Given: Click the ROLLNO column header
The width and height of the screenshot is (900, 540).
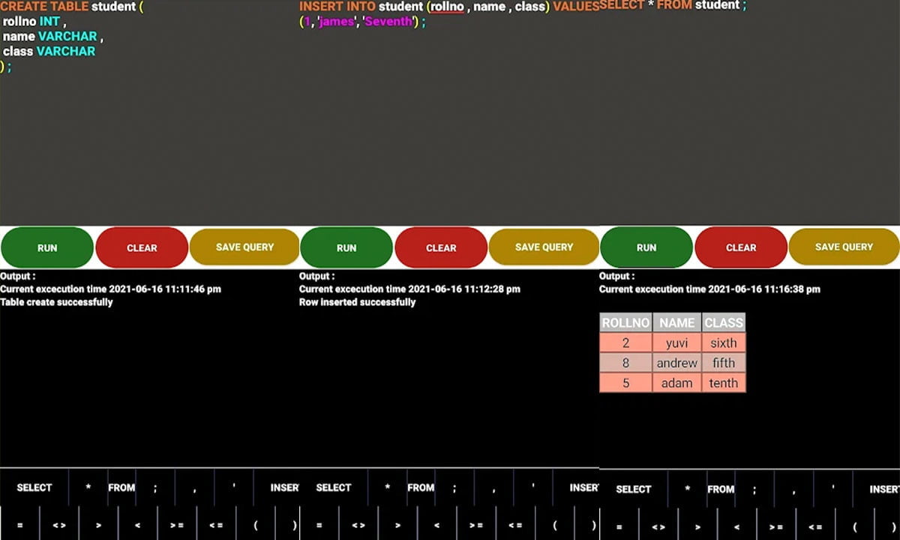Looking at the screenshot, I should [x=625, y=322].
